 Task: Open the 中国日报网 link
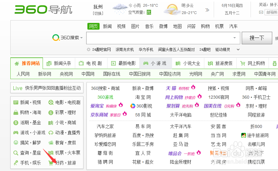coord(140,74)
